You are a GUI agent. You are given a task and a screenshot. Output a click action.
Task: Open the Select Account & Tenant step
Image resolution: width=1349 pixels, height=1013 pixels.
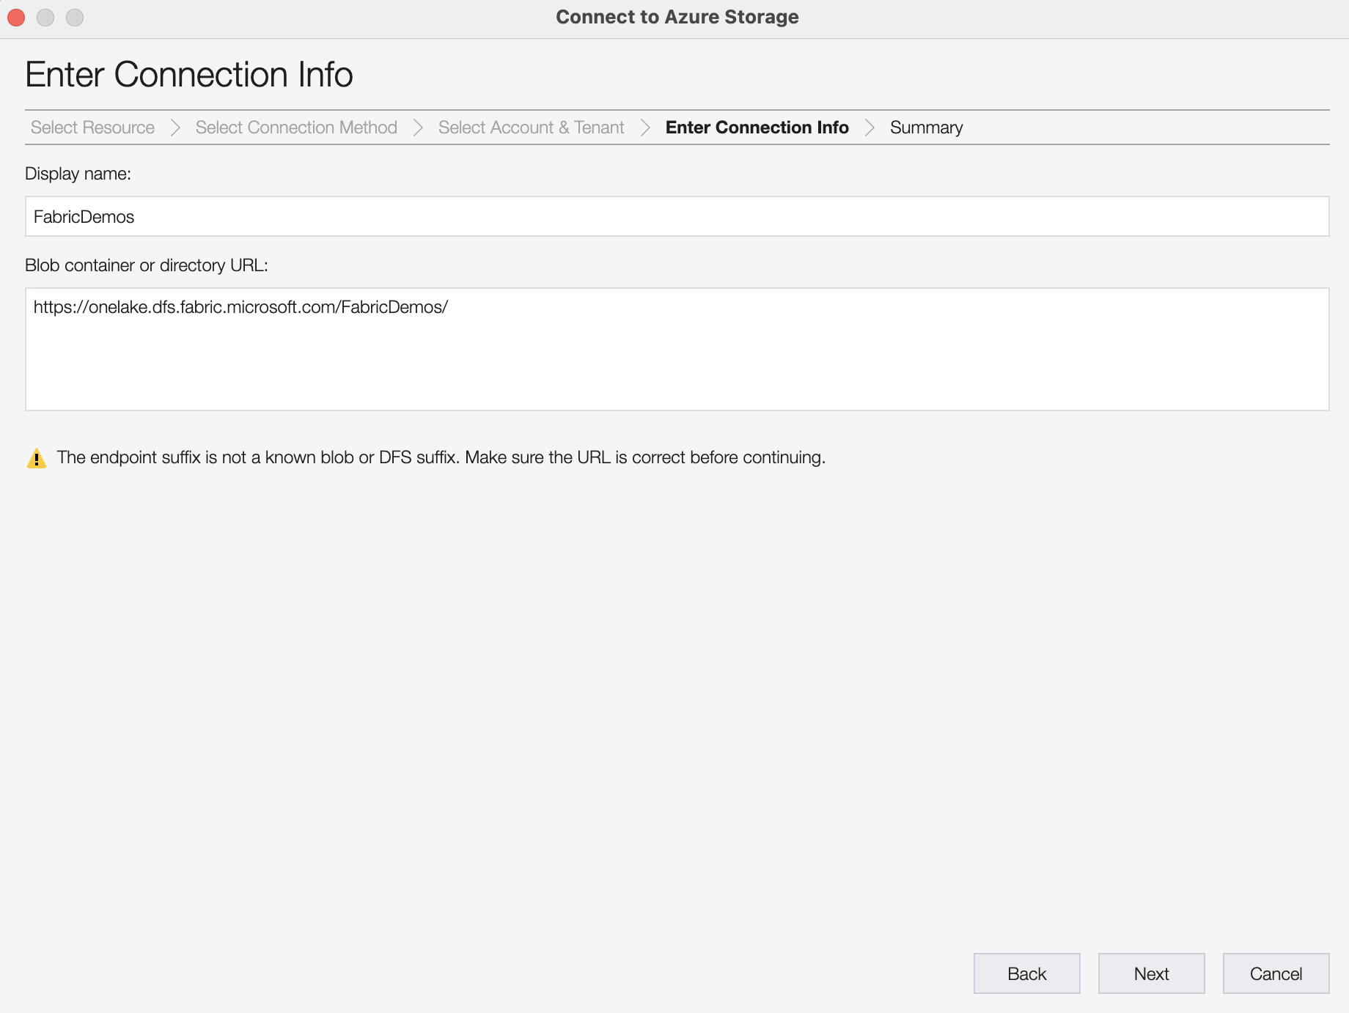(531, 127)
